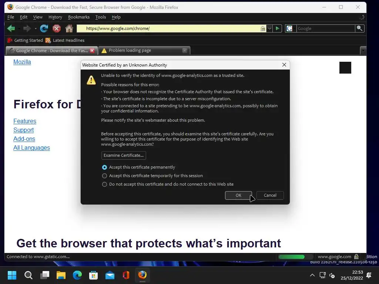Viewport: 379px width, 284px height.
Task: Open Task View on the taskbar
Action: 45,275
